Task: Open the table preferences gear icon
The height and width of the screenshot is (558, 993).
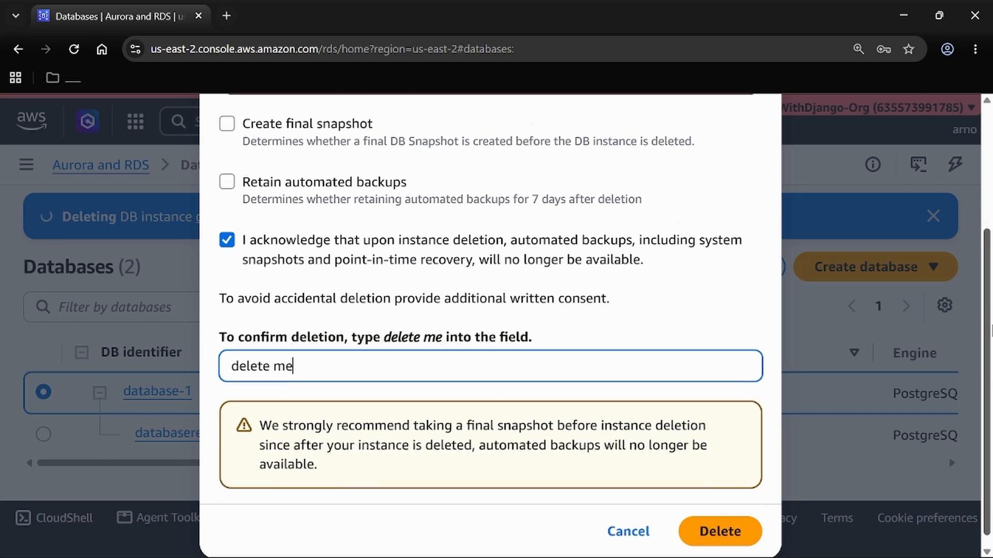Action: (945, 305)
